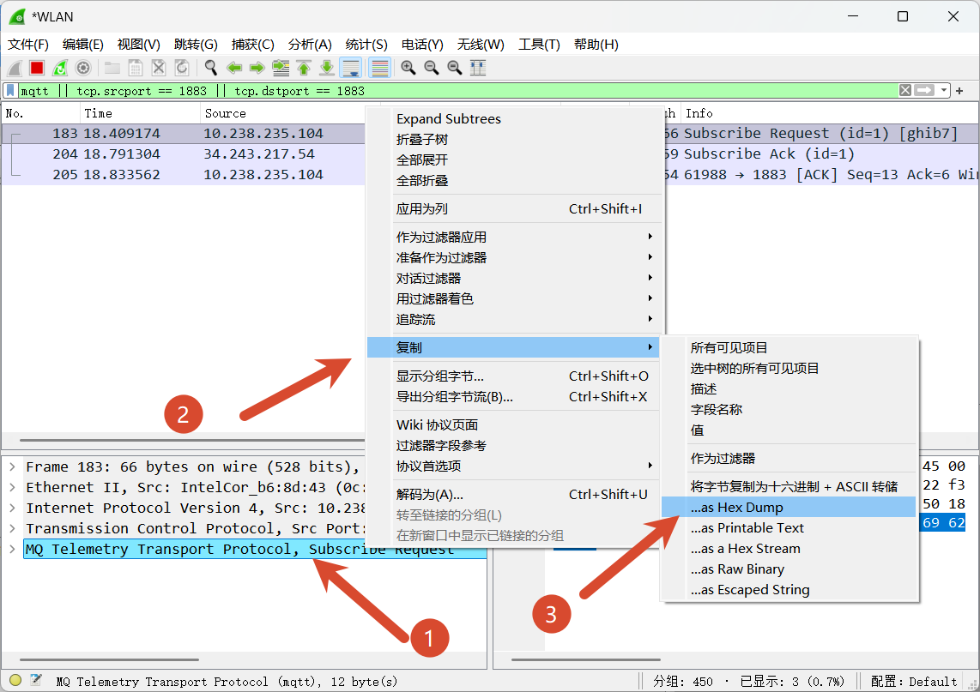Open the 文件(F) menu
Screen dimensions: 980x692
tap(28, 45)
